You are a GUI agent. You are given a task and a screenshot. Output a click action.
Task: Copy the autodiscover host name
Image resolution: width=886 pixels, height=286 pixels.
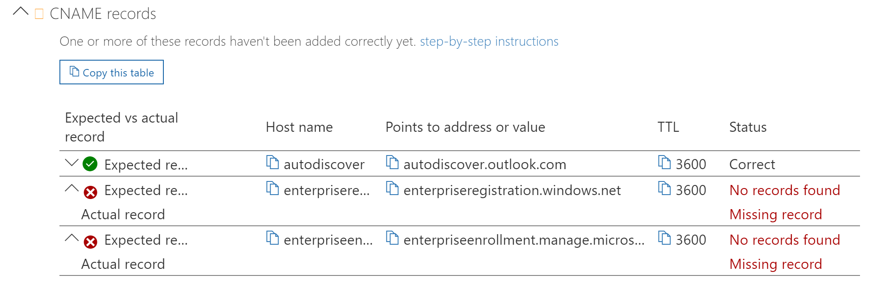pyautogui.click(x=273, y=162)
